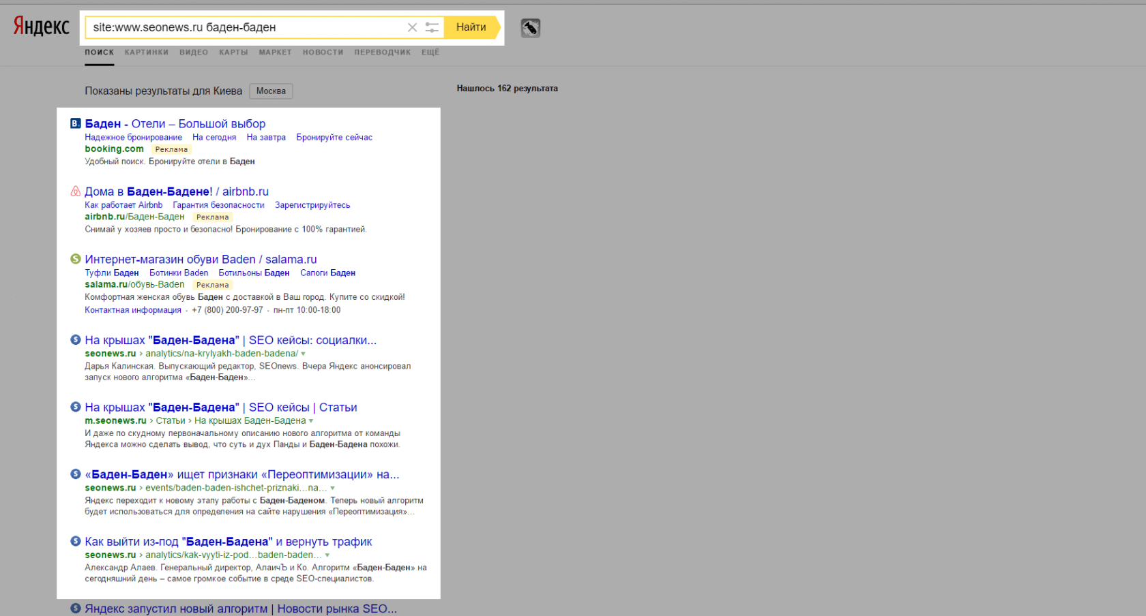Image resolution: width=1146 pixels, height=616 pixels.
Task: Open 'Дома в Баден-Бадене! / airbnb.ru' ad
Action: [x=177, y=191]
